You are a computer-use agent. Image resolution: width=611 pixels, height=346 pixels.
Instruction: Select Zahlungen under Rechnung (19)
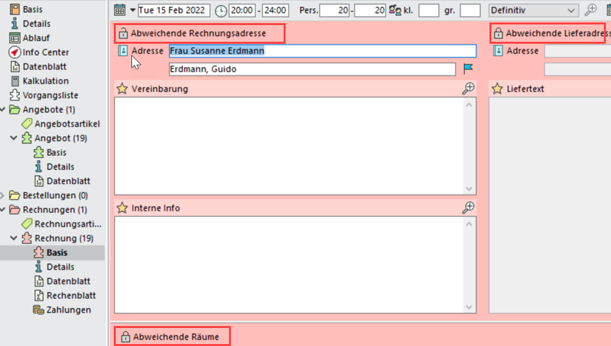[68, 309]
